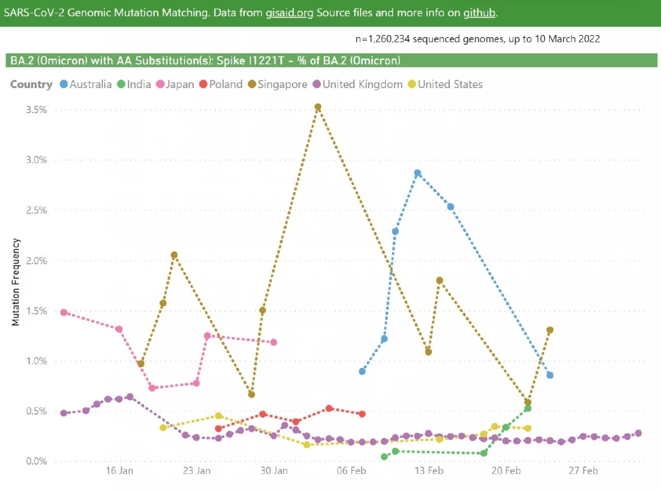Click the 13 Feb x-axis date label
Screen dimensions: 661x490
(x=429, y=471)
